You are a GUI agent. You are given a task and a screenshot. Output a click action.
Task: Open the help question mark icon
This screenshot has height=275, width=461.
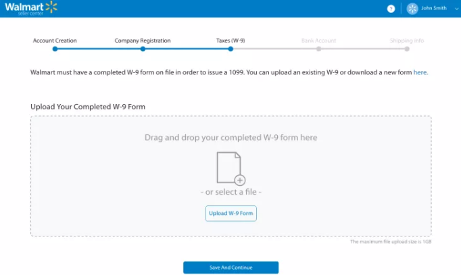391,9
